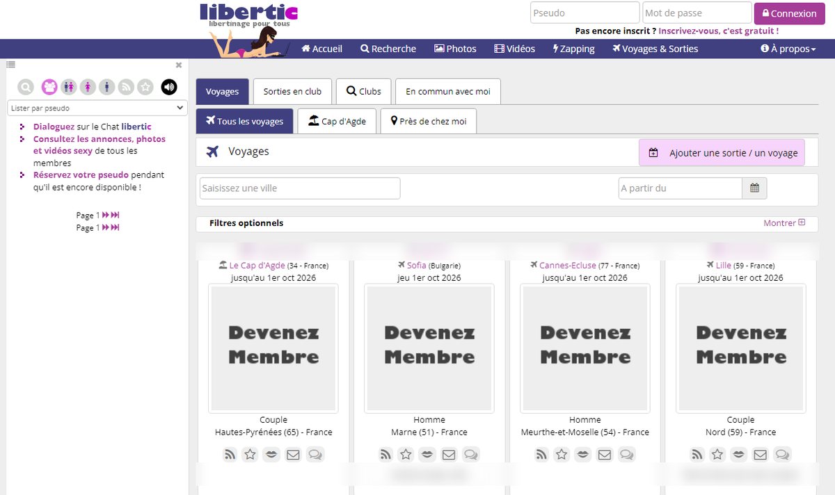Click the 'Saisissez une ville' input field
Image resolution: width=835 pixels, height=495 pixels.
[x=300, y=188]
